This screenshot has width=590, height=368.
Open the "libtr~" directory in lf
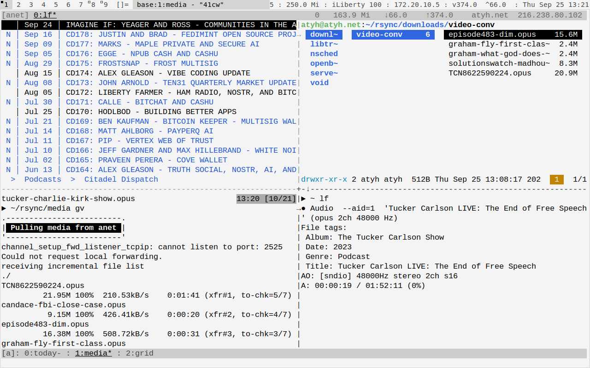324,44
